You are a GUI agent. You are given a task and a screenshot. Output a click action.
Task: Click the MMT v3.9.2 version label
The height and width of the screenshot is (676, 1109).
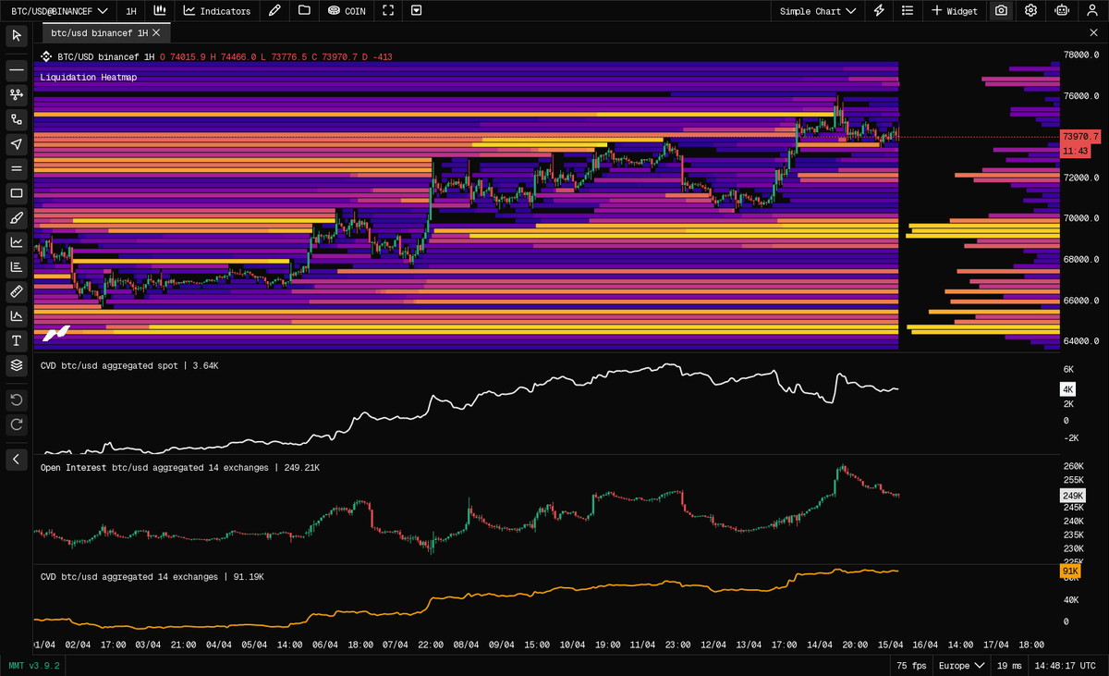click(x=33, y=666)
